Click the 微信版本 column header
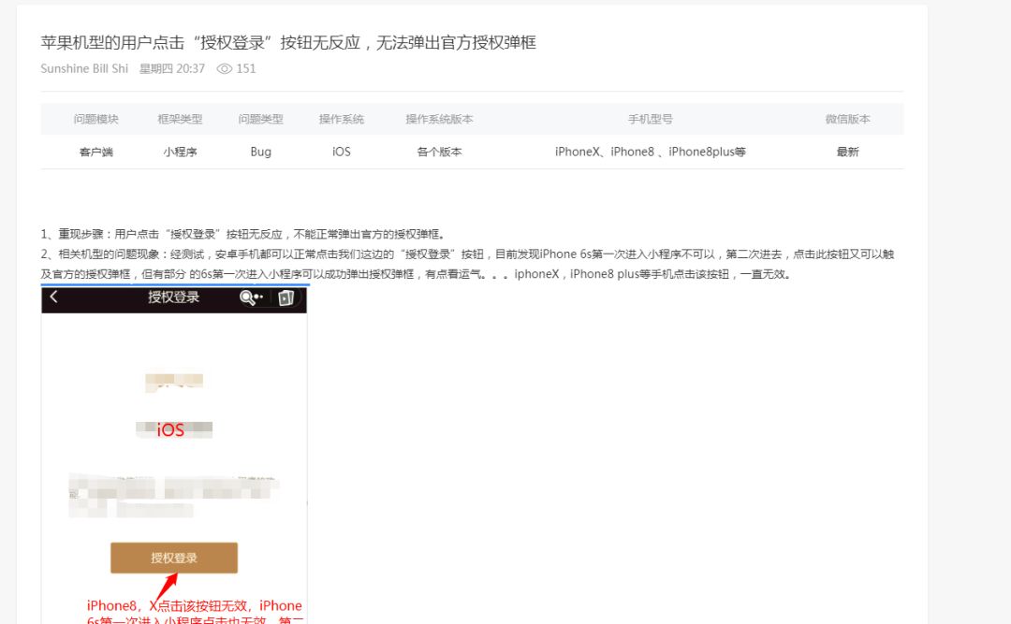Screen dimensions: 1011x624 coord(847,119)
